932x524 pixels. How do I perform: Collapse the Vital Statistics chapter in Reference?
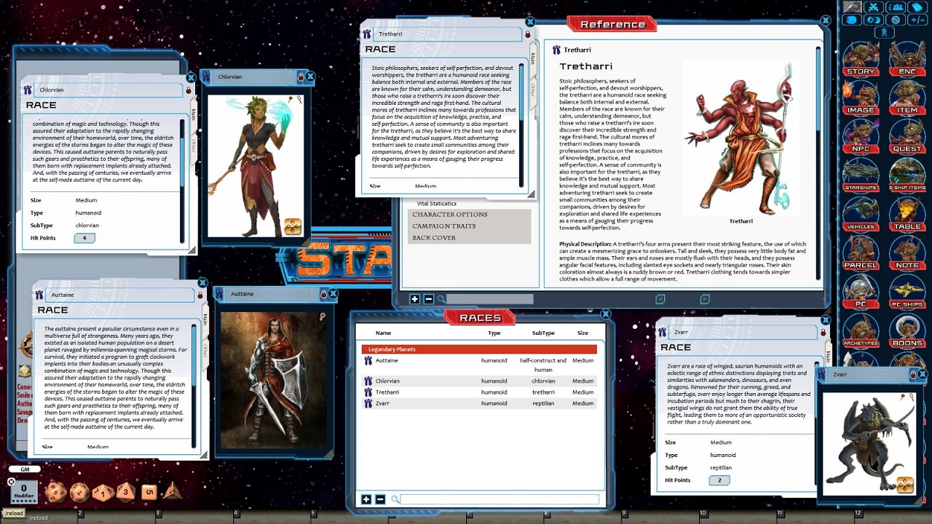pos(435,203)
